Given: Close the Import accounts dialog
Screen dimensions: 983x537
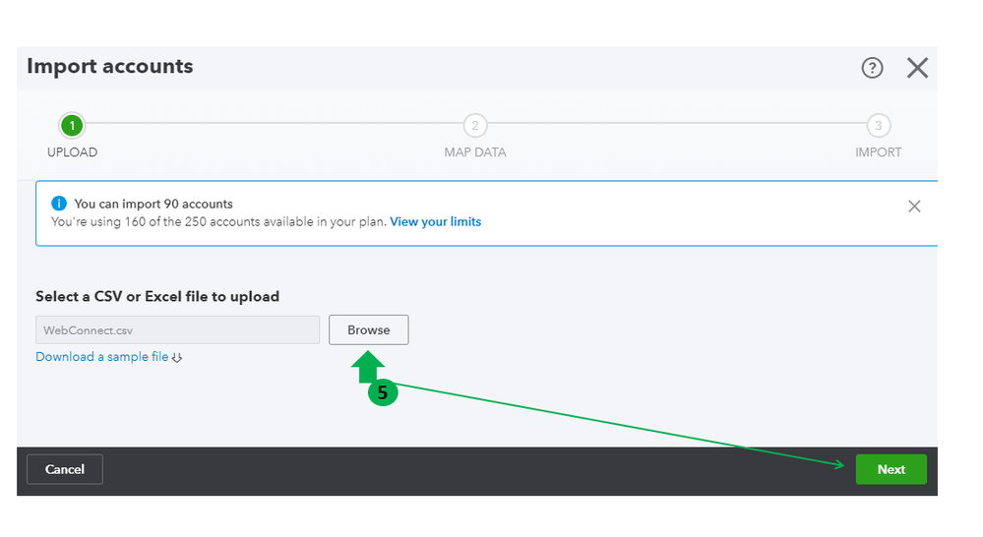Looking at the screenshot, I should [917, 68].
